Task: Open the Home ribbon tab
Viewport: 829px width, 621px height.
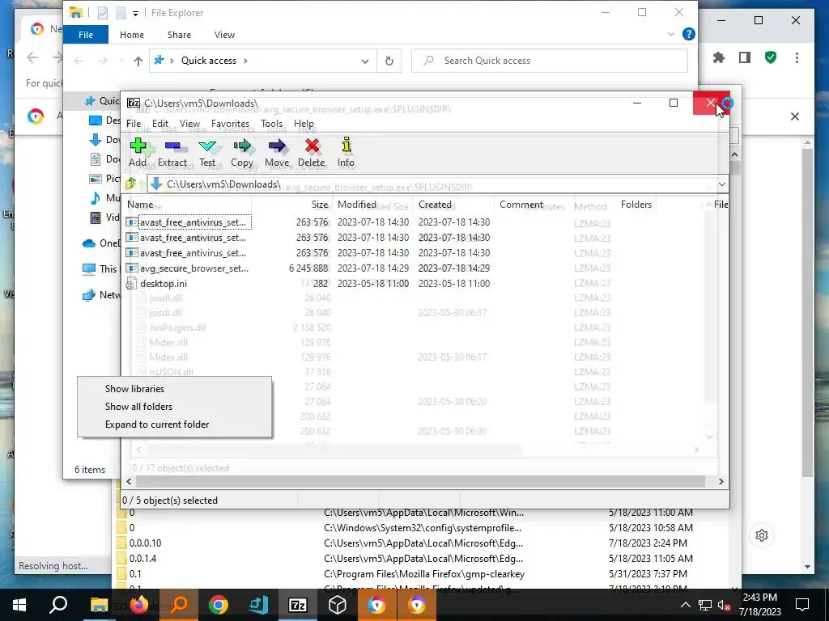Action: (132, 35)
